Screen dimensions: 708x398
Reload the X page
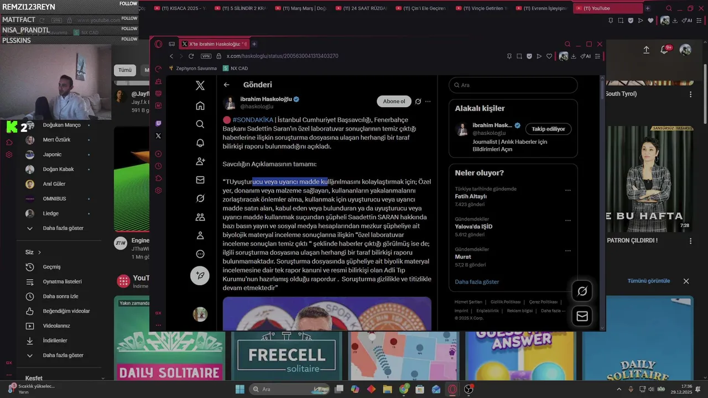click(x=191, y=56)
